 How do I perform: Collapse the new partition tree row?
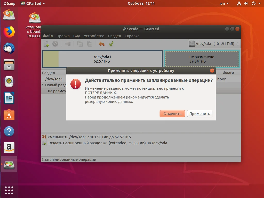click(x=43, y=85)
